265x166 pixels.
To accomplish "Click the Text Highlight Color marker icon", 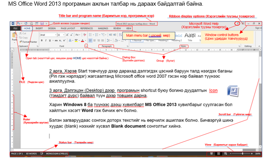I will [76, 40].
